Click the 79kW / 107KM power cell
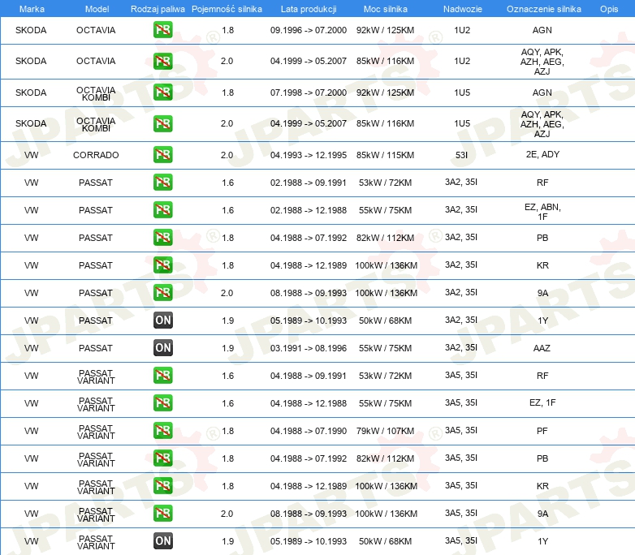Screen dimensions: 635x555 (385, 431)
